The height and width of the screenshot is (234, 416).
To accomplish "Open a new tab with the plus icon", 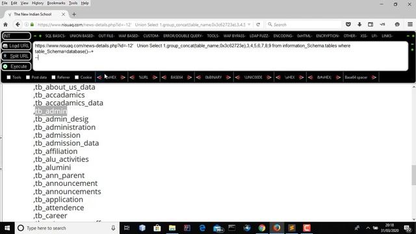I will (74, 14).
